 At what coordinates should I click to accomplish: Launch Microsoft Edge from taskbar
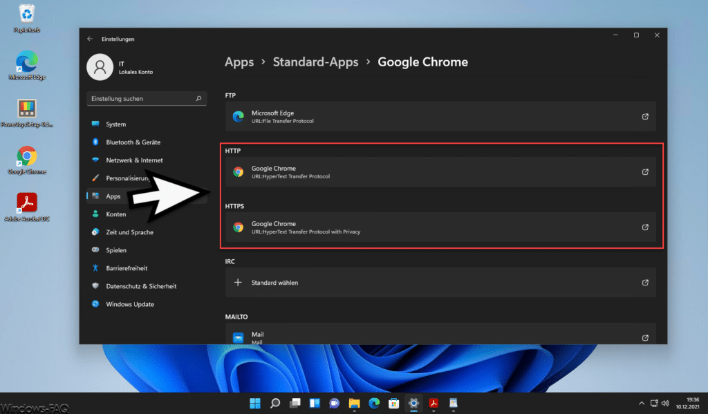374,403
